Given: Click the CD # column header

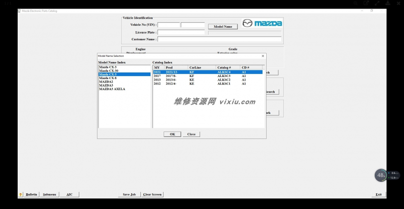Looking at the screenshot, I should pos(251,67).
